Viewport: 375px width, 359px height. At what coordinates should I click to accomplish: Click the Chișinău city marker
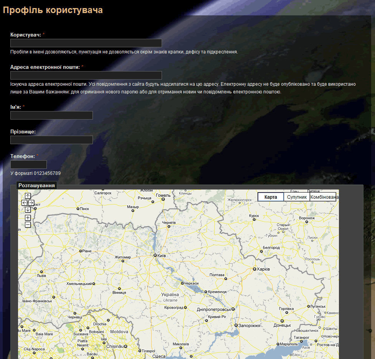tap(125, 346)
